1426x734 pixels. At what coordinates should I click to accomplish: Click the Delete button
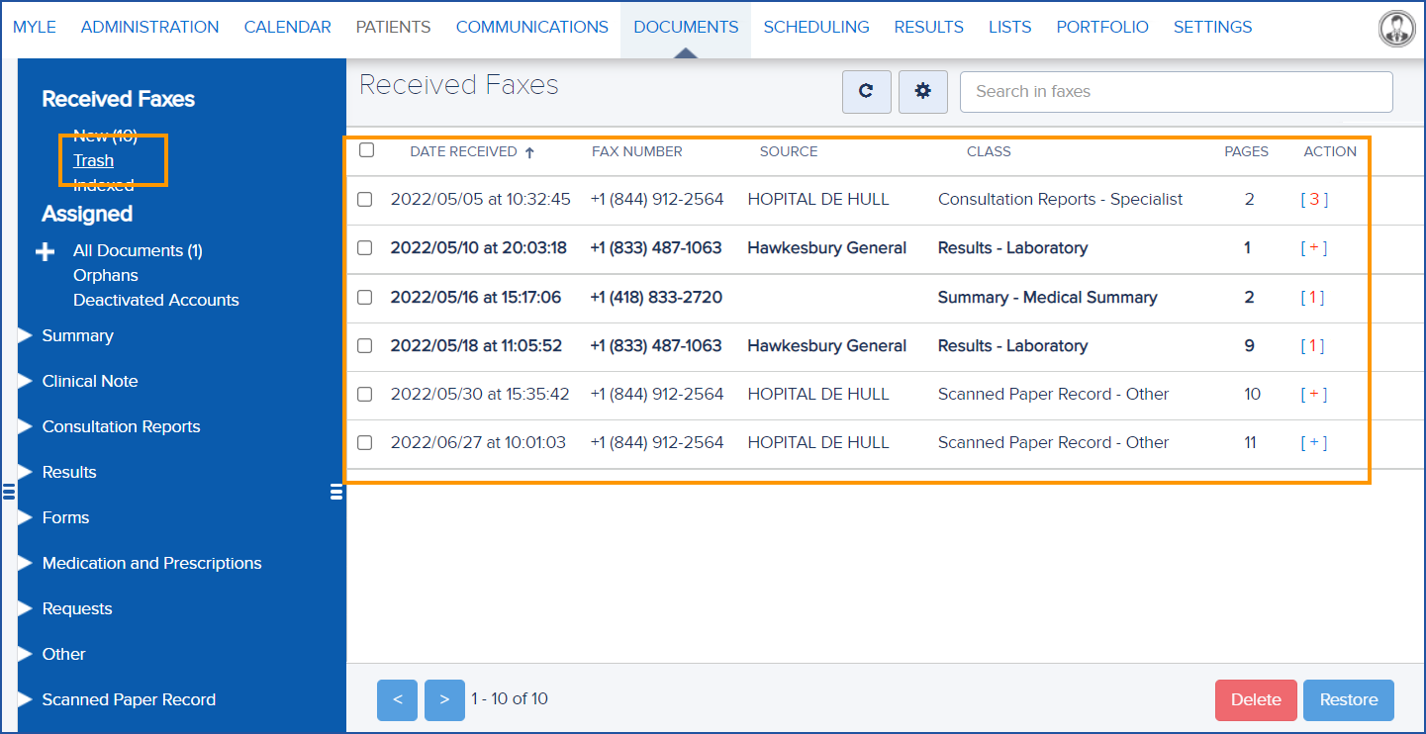pyautogui.click(x=1255, y=699)
